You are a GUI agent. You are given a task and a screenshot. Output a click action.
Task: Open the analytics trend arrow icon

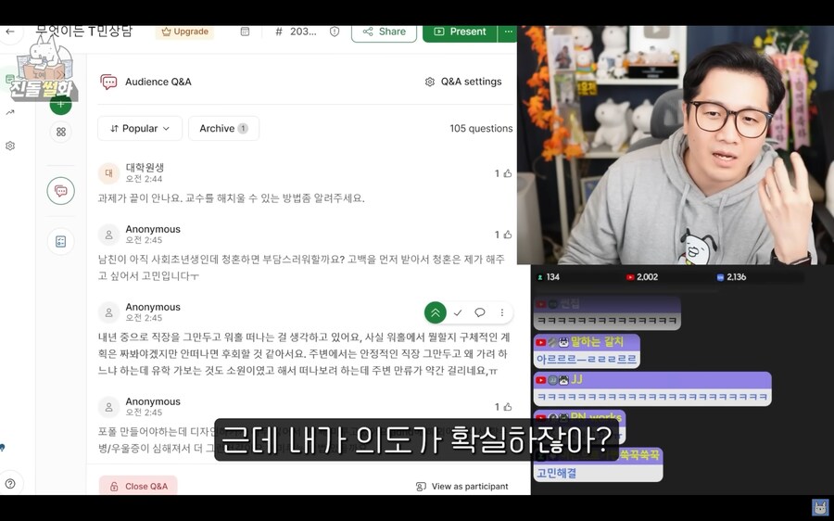[x=10, y=112]
